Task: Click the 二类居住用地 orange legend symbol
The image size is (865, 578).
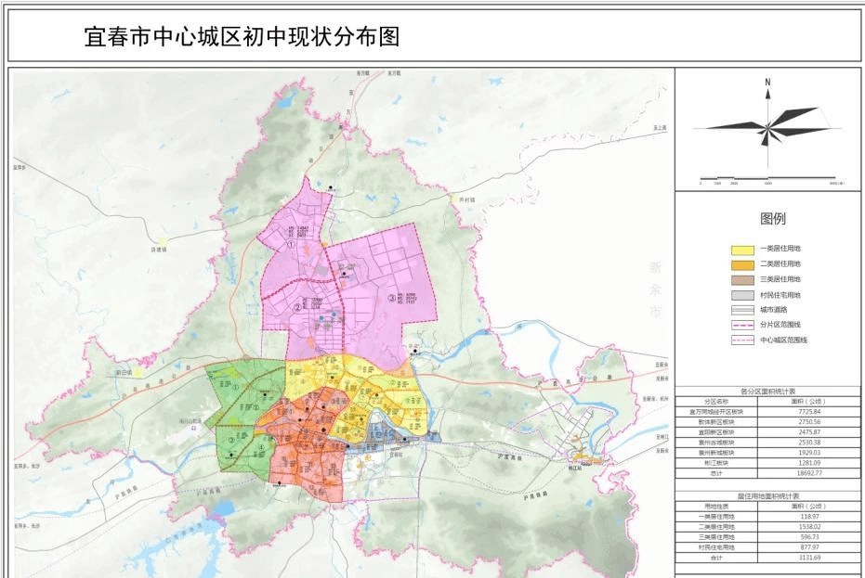Action: point(742,265)
